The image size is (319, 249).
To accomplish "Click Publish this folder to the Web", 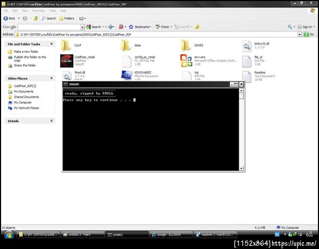I will 30,59.
